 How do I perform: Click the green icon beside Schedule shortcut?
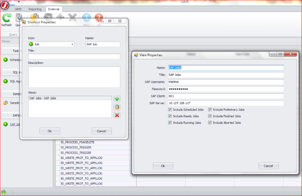(x=5, y=60)
